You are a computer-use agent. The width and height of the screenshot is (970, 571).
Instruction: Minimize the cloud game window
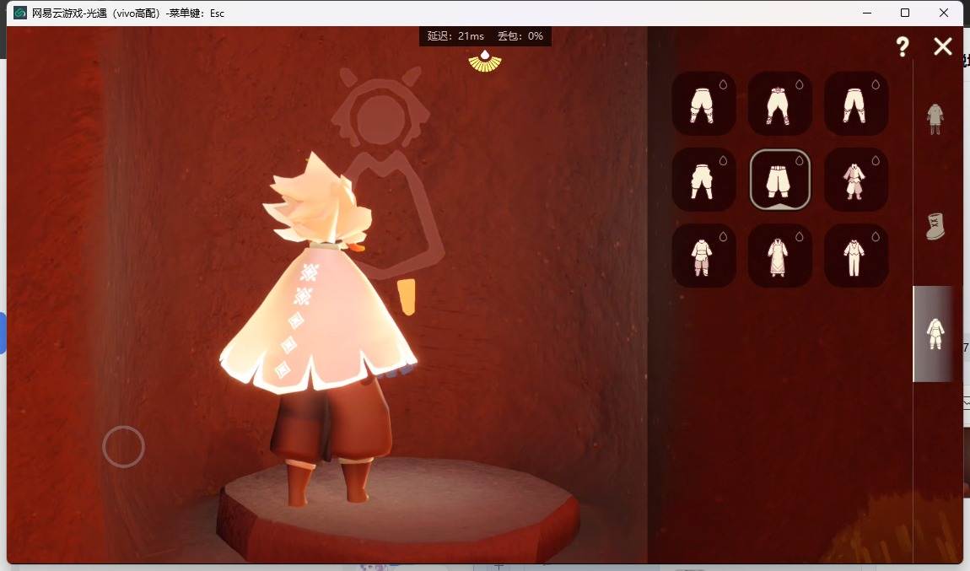[867, 13]
